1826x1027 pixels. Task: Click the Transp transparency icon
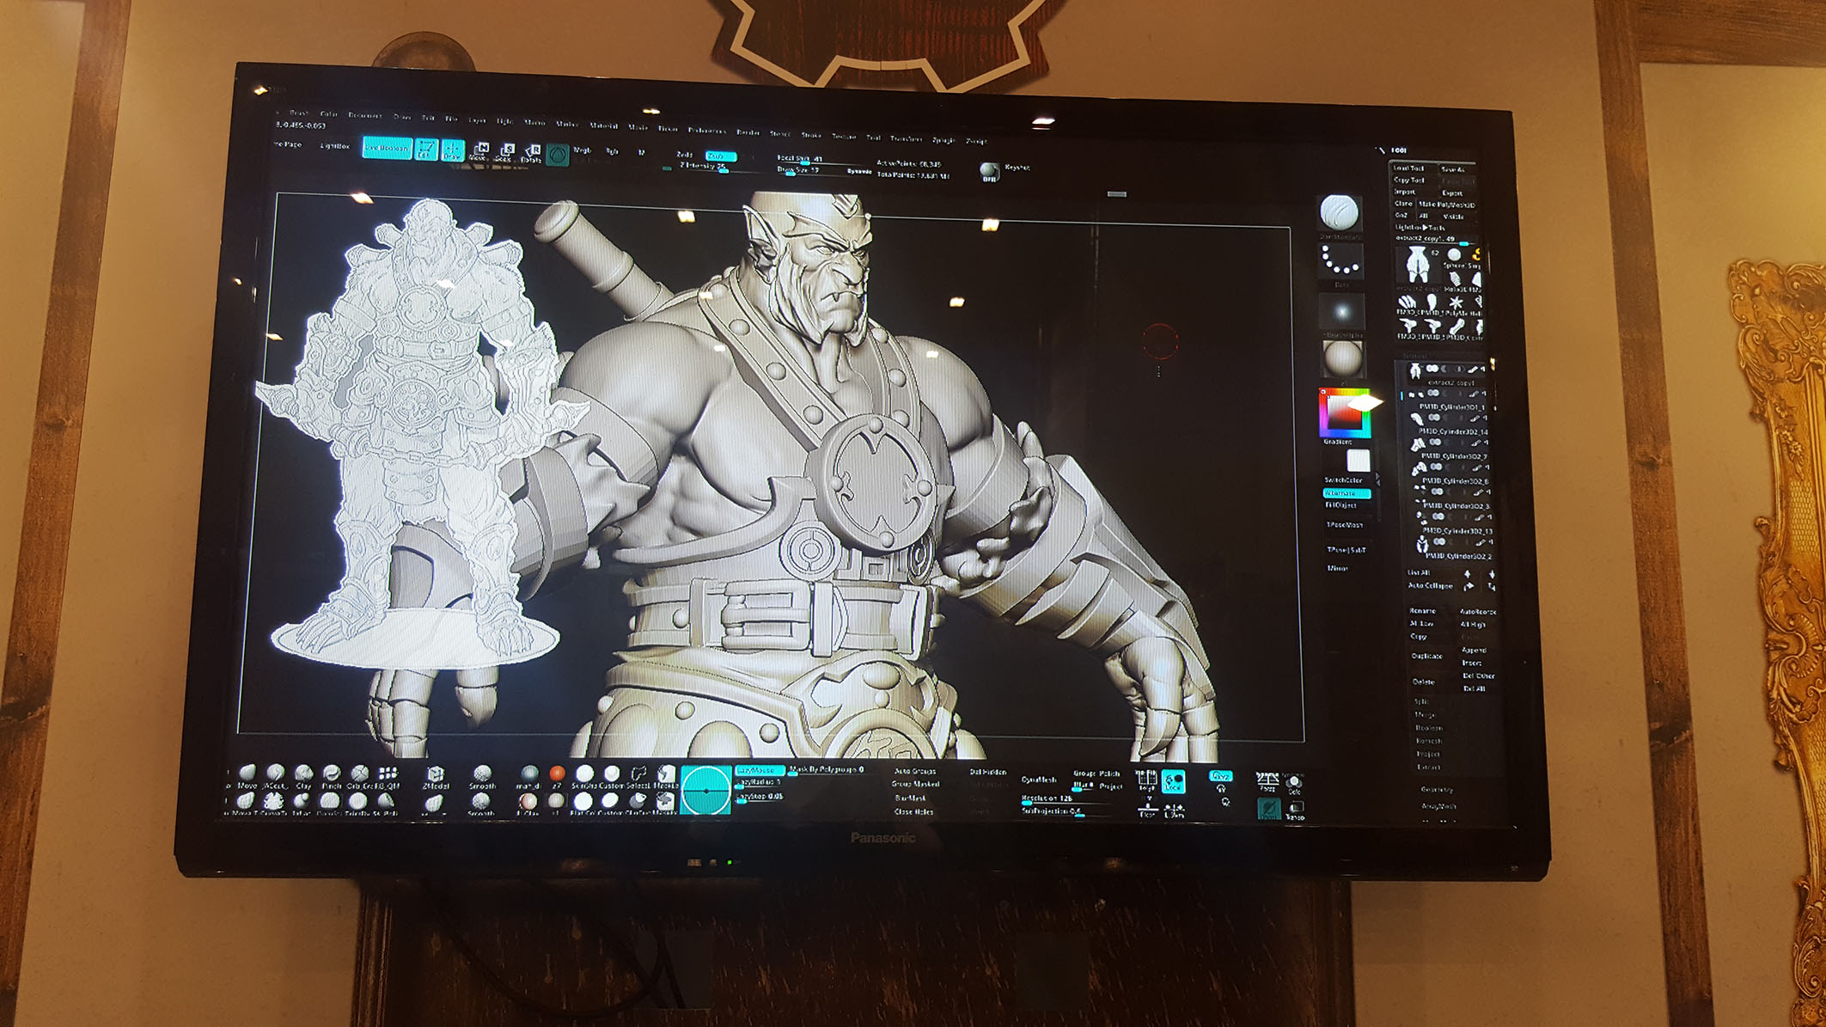point(1295,810)
